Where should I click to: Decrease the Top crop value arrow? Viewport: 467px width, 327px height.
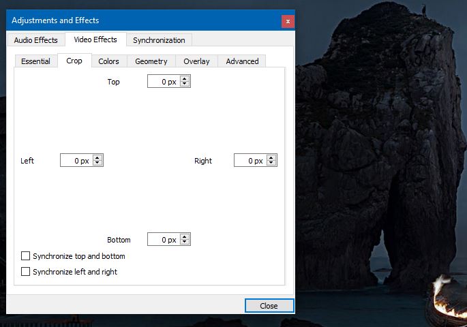point(185,84)
